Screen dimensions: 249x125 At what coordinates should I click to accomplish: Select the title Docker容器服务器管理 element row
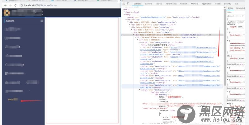158,45
